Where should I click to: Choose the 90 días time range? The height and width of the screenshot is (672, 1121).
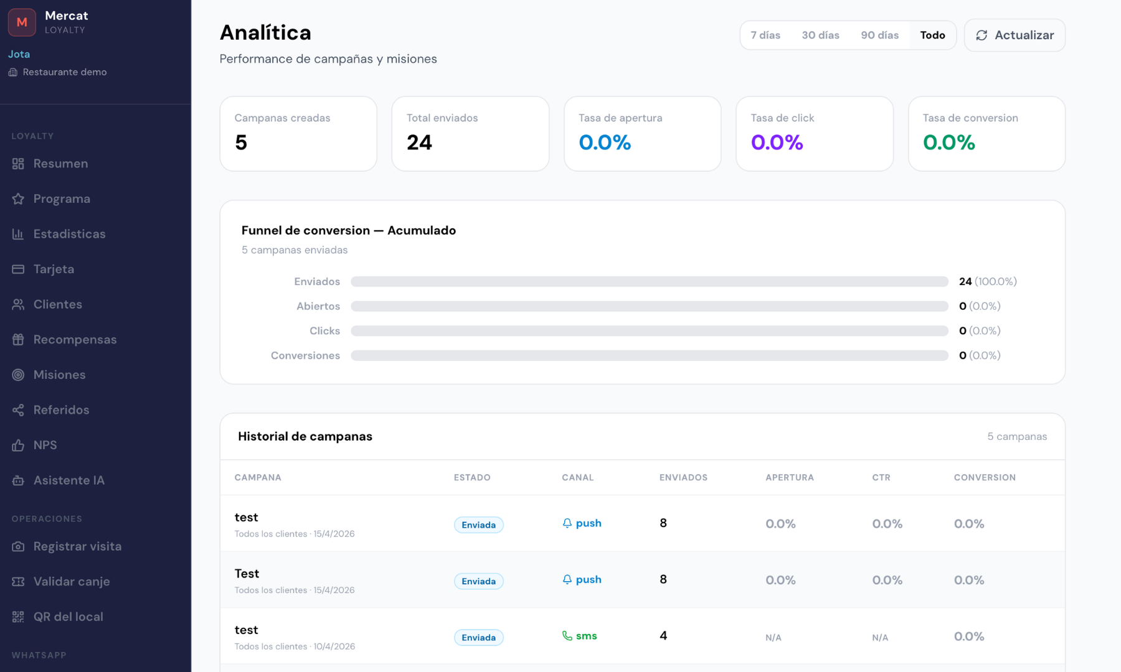[x=879, y=35]
